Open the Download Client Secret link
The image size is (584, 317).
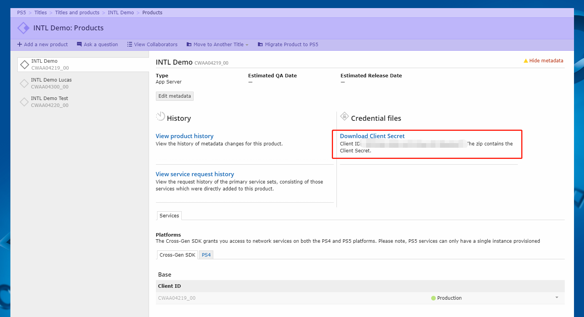pos(372,136)
